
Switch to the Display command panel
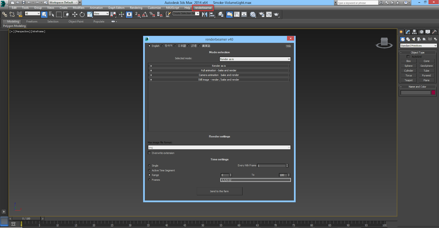428,32
